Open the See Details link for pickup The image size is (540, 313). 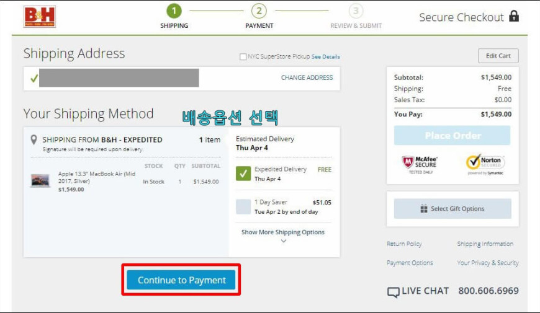pyautogui.click(x=325, y=57)
